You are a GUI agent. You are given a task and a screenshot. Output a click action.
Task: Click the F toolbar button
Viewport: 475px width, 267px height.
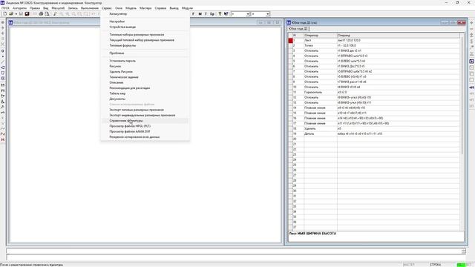pyautogui.click(x=193, y=14)
